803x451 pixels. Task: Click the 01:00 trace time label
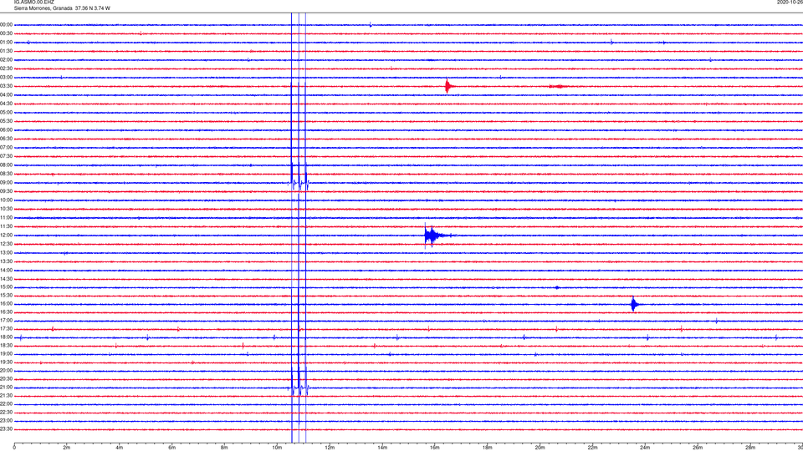coord(6,43)
